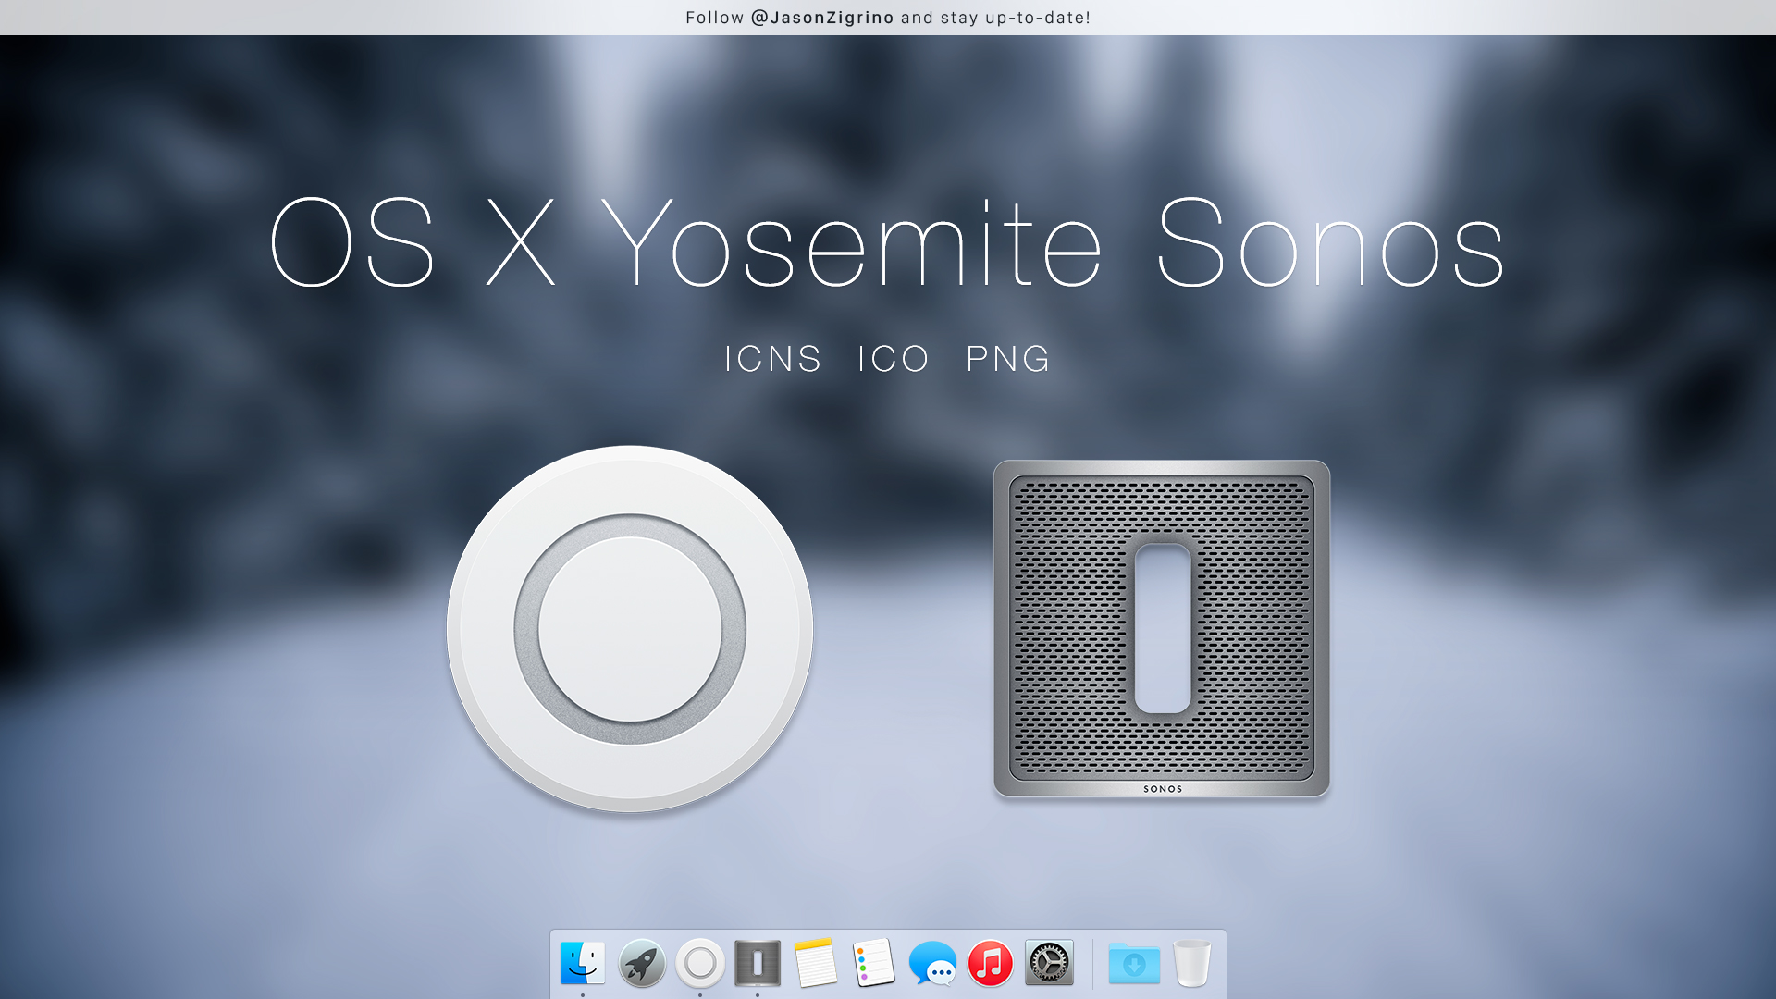
Task: Open Trash in dock
Action: [x=1191, y=963]
